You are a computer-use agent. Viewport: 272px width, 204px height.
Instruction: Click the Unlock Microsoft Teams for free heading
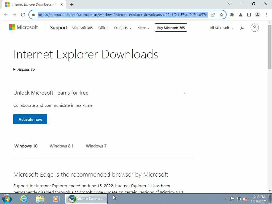51,93
